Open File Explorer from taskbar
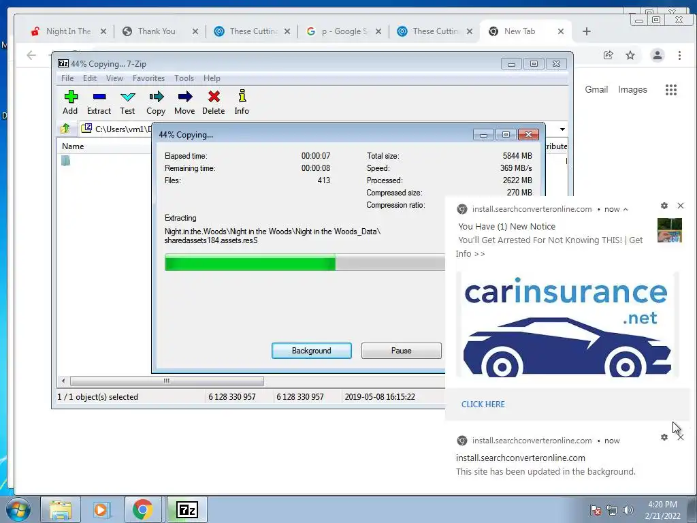The height and width of the screenshot is (523, 697). click(61, 509)
